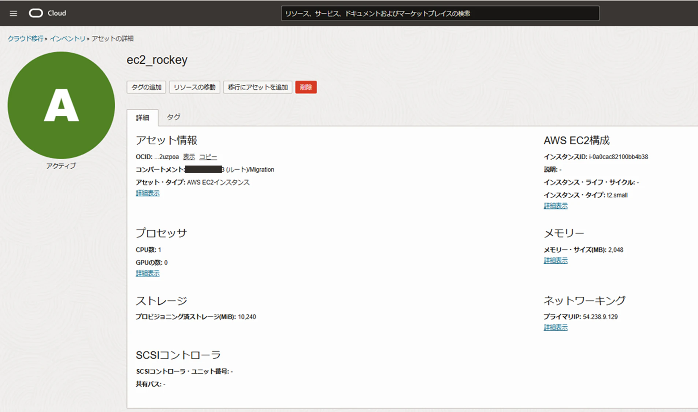Click the リソースの移動 button
The image size is (698, 412).
[194, 87]
